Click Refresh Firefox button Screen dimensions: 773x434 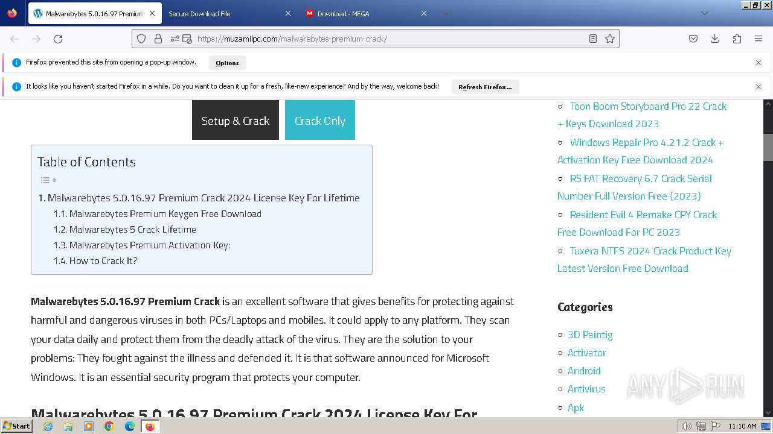pyautogui.click(x=485, y=87)
